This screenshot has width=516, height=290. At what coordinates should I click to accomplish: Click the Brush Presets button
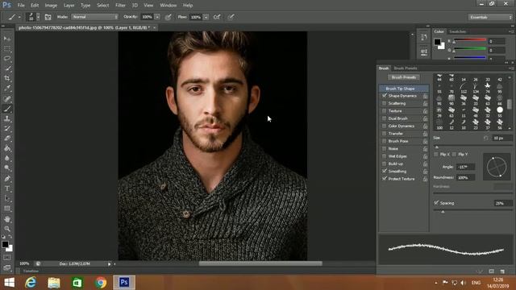pos(404,77)
